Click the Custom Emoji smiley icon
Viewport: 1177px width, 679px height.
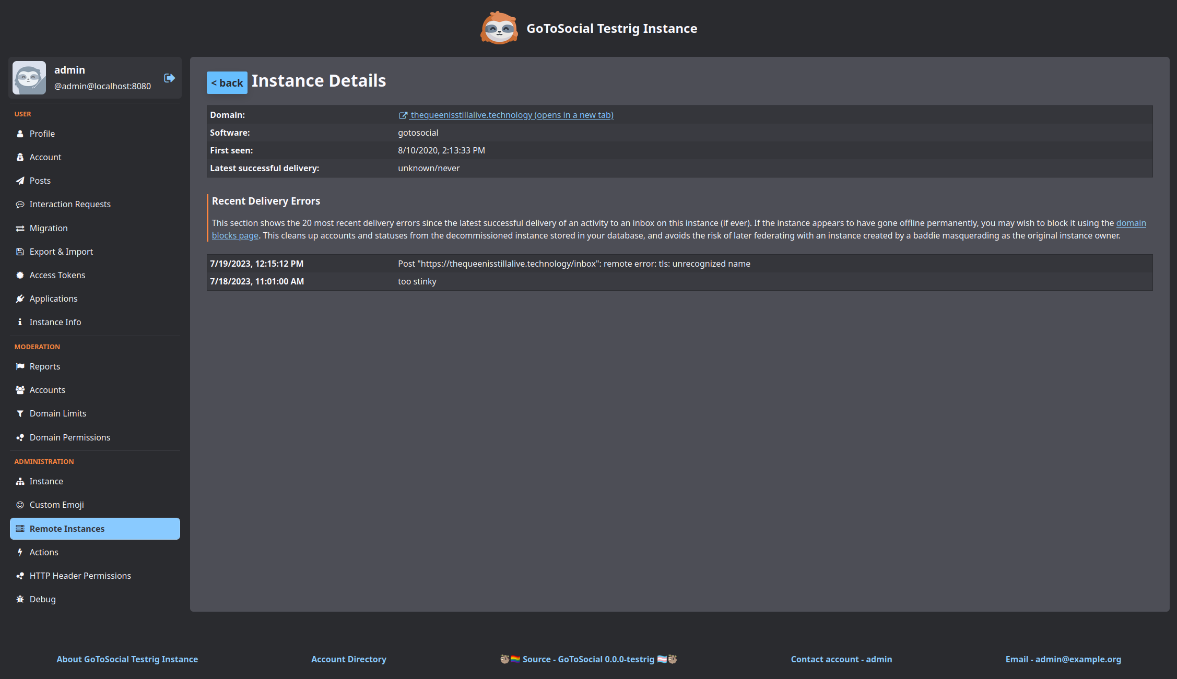tap(20, 505)
